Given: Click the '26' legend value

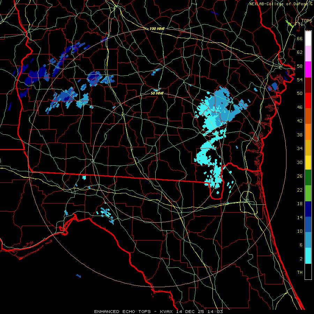Looking at the screenshot, I should (300, 176).
